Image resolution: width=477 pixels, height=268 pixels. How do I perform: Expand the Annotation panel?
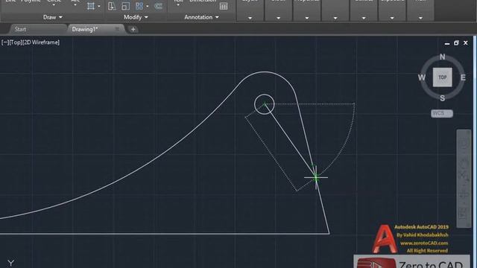(x=201, y=17)
